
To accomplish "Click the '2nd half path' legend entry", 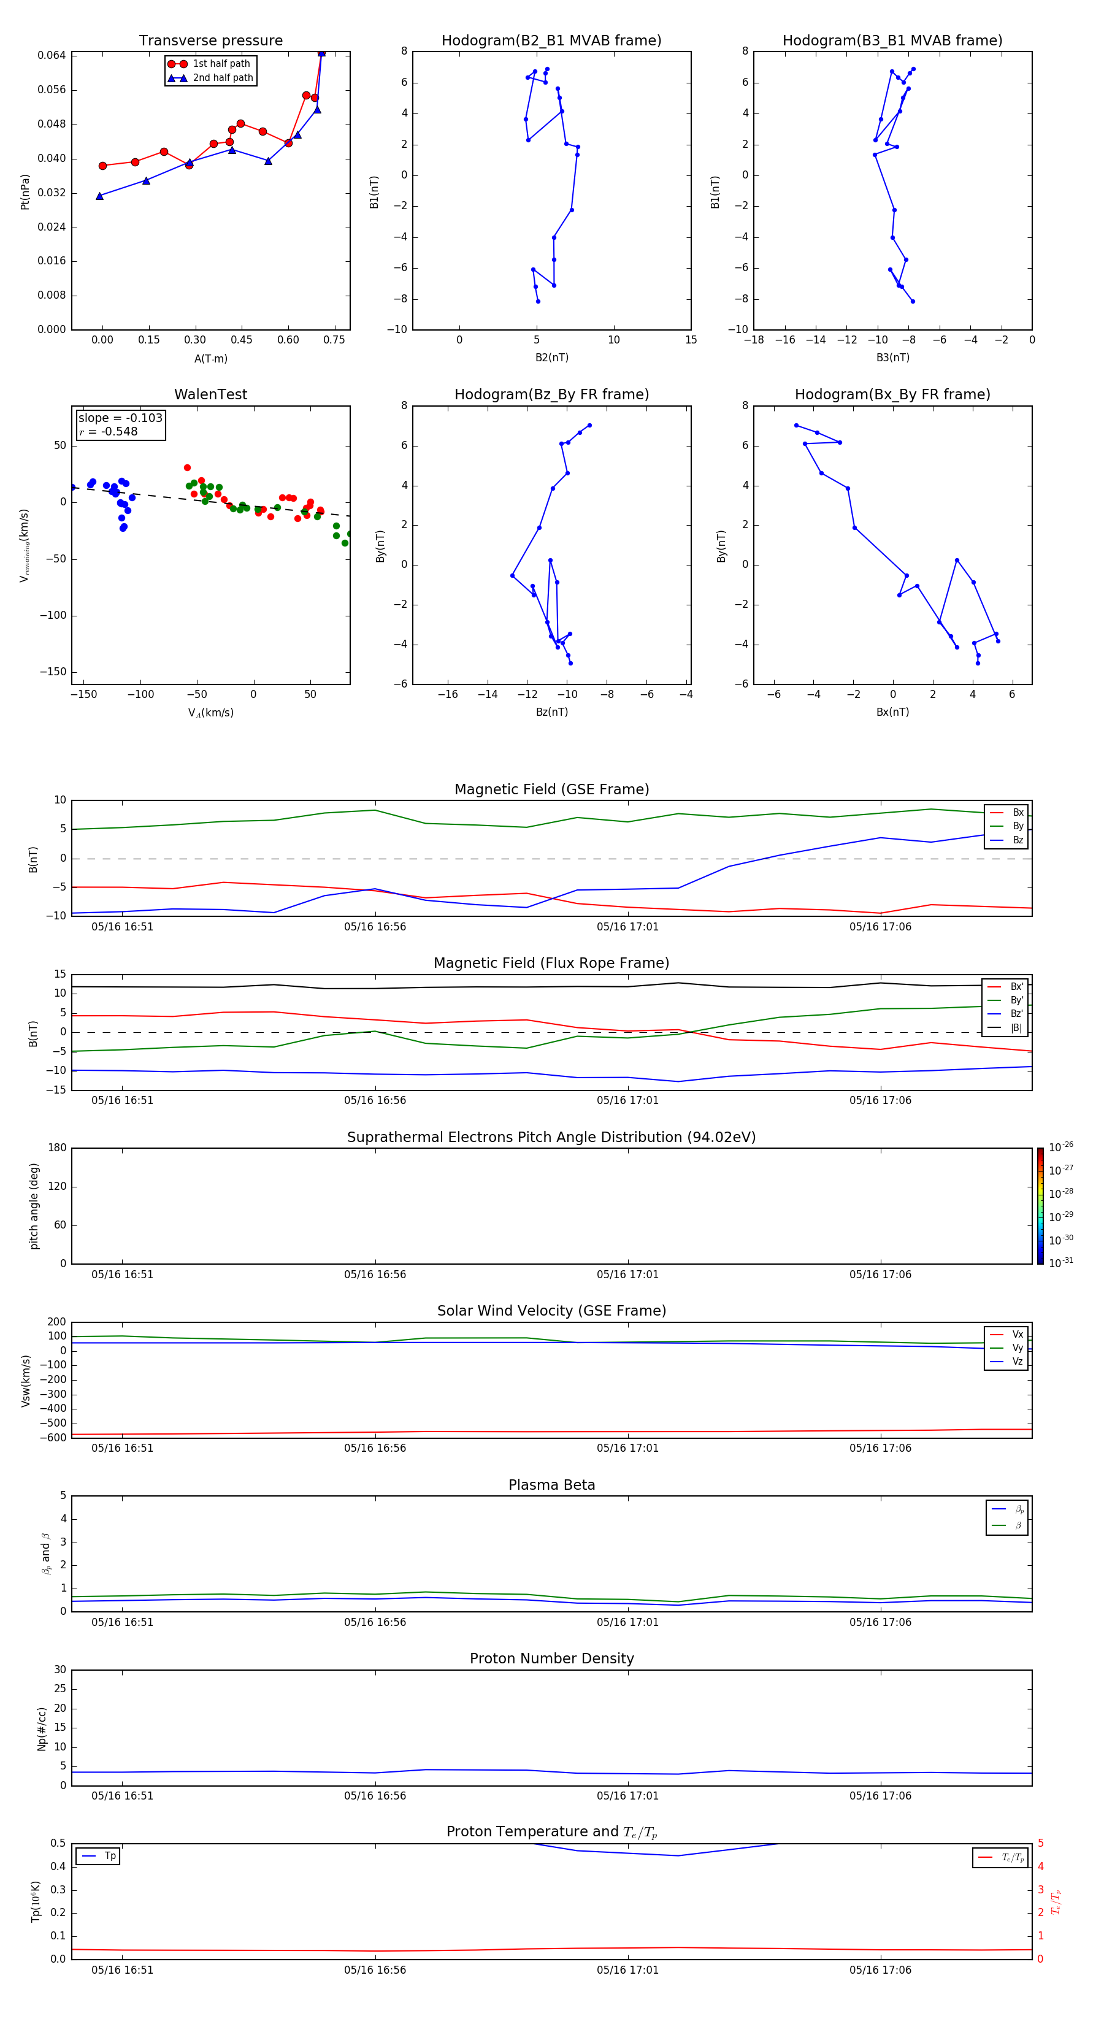I will tap(210, 78).
